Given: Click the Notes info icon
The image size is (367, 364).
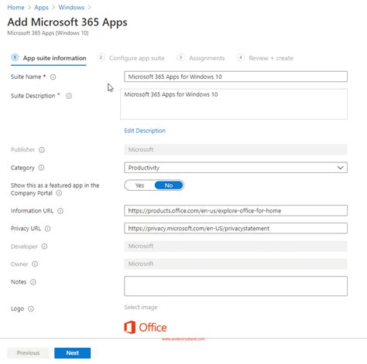Looking at the screenshot, I should (33, 282).
